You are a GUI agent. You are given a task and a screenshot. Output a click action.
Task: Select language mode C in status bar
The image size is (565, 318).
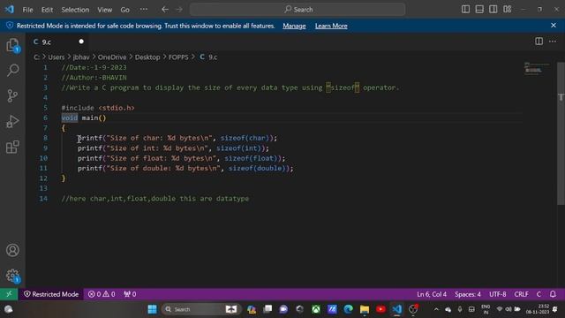pos(539,294)
